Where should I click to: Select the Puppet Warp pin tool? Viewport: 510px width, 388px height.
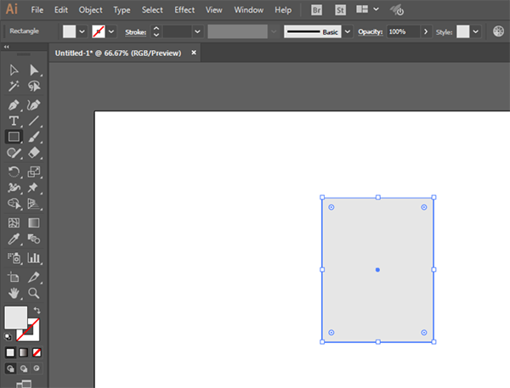point(33,188)
